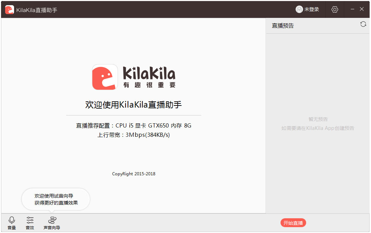Screen dimensions: 371x233
Task: Open the 音量 microphone volume control
Action: click(12, 223)
